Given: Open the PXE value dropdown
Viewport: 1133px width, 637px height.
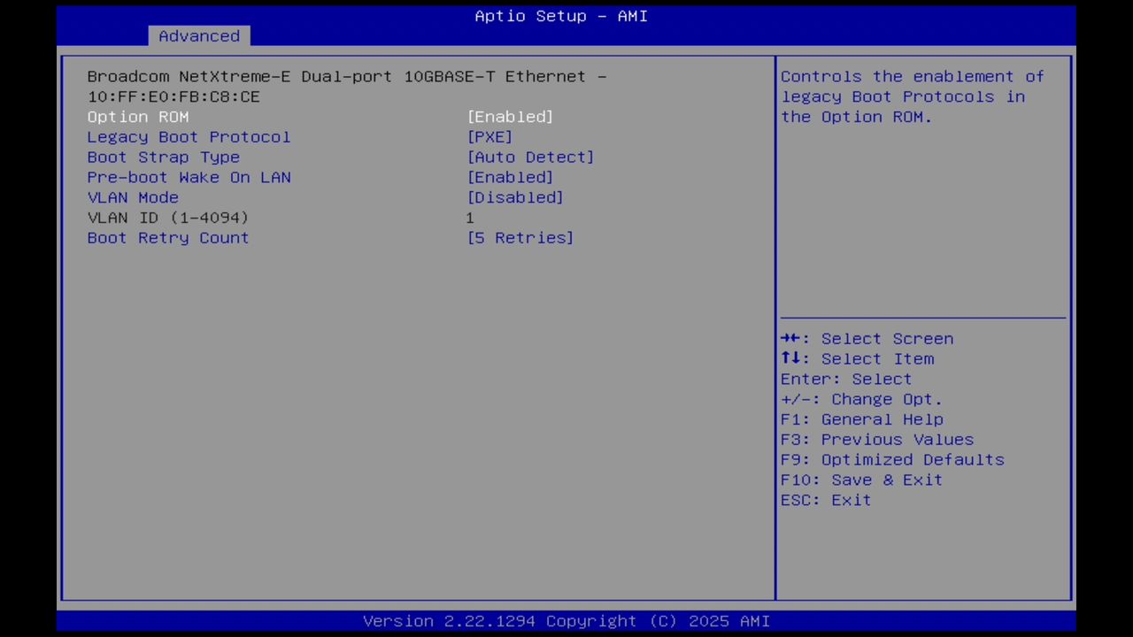Looking at the screenshot, I should coord(489,137).
